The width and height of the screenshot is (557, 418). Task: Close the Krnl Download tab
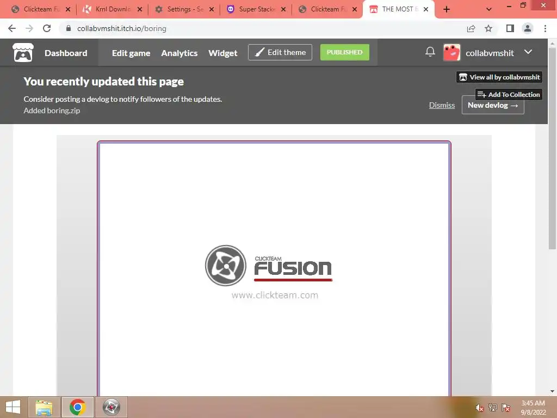tap(140, 10)
